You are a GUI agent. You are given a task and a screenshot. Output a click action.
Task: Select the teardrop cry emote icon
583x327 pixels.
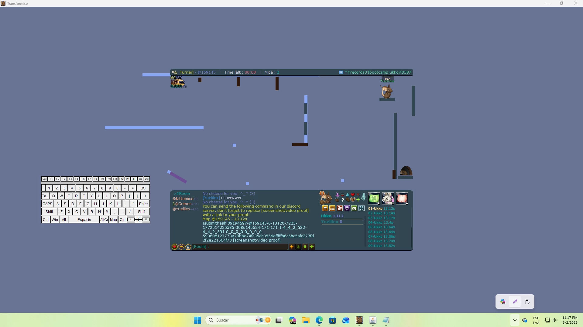348,195
